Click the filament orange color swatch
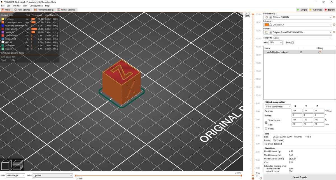 267,25
